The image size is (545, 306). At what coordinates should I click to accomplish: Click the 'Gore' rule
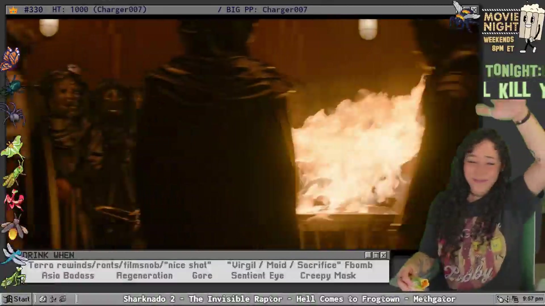coord(202,276)
